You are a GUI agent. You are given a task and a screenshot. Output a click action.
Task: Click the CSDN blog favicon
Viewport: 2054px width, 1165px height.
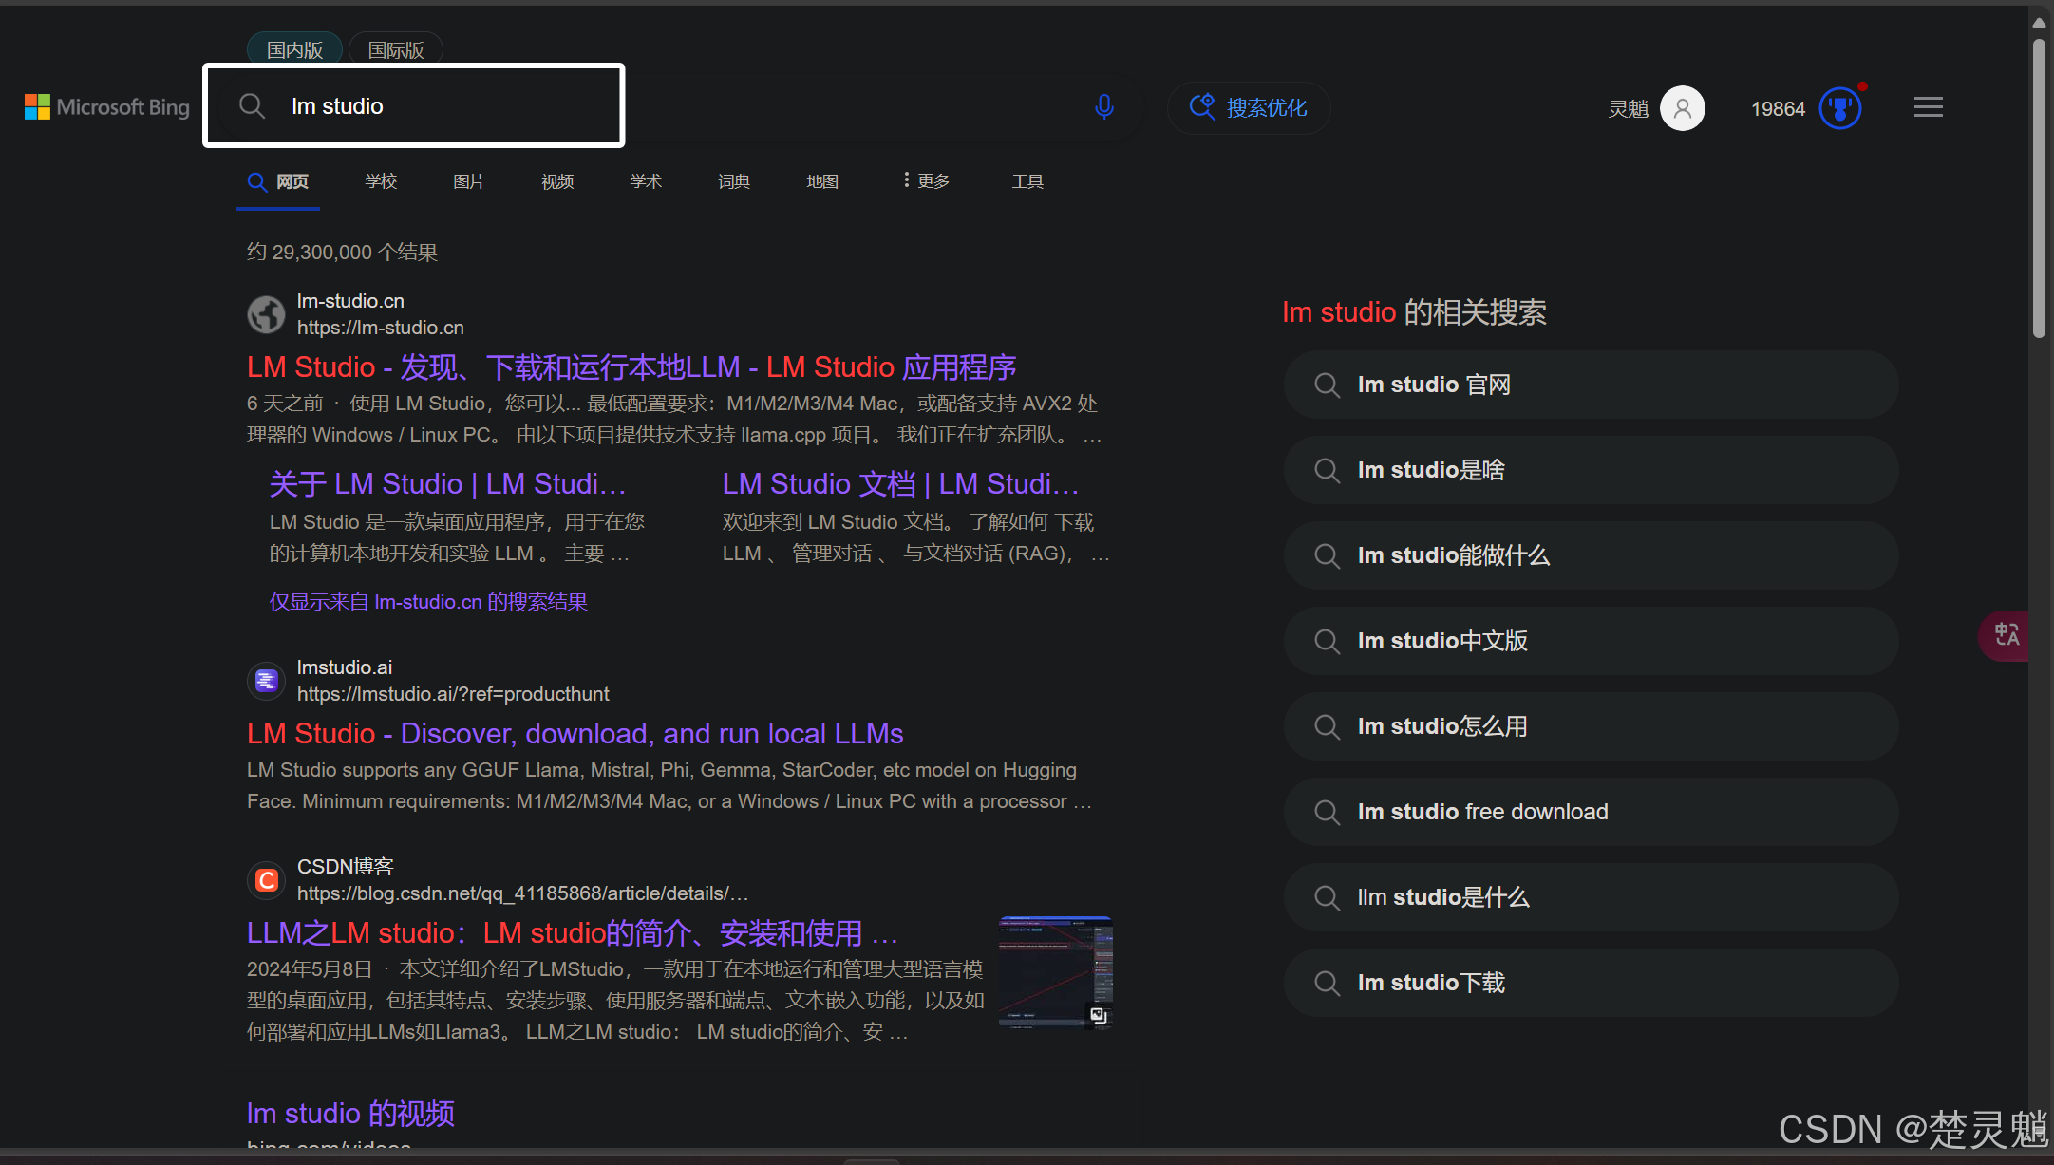tap(266, 880)
